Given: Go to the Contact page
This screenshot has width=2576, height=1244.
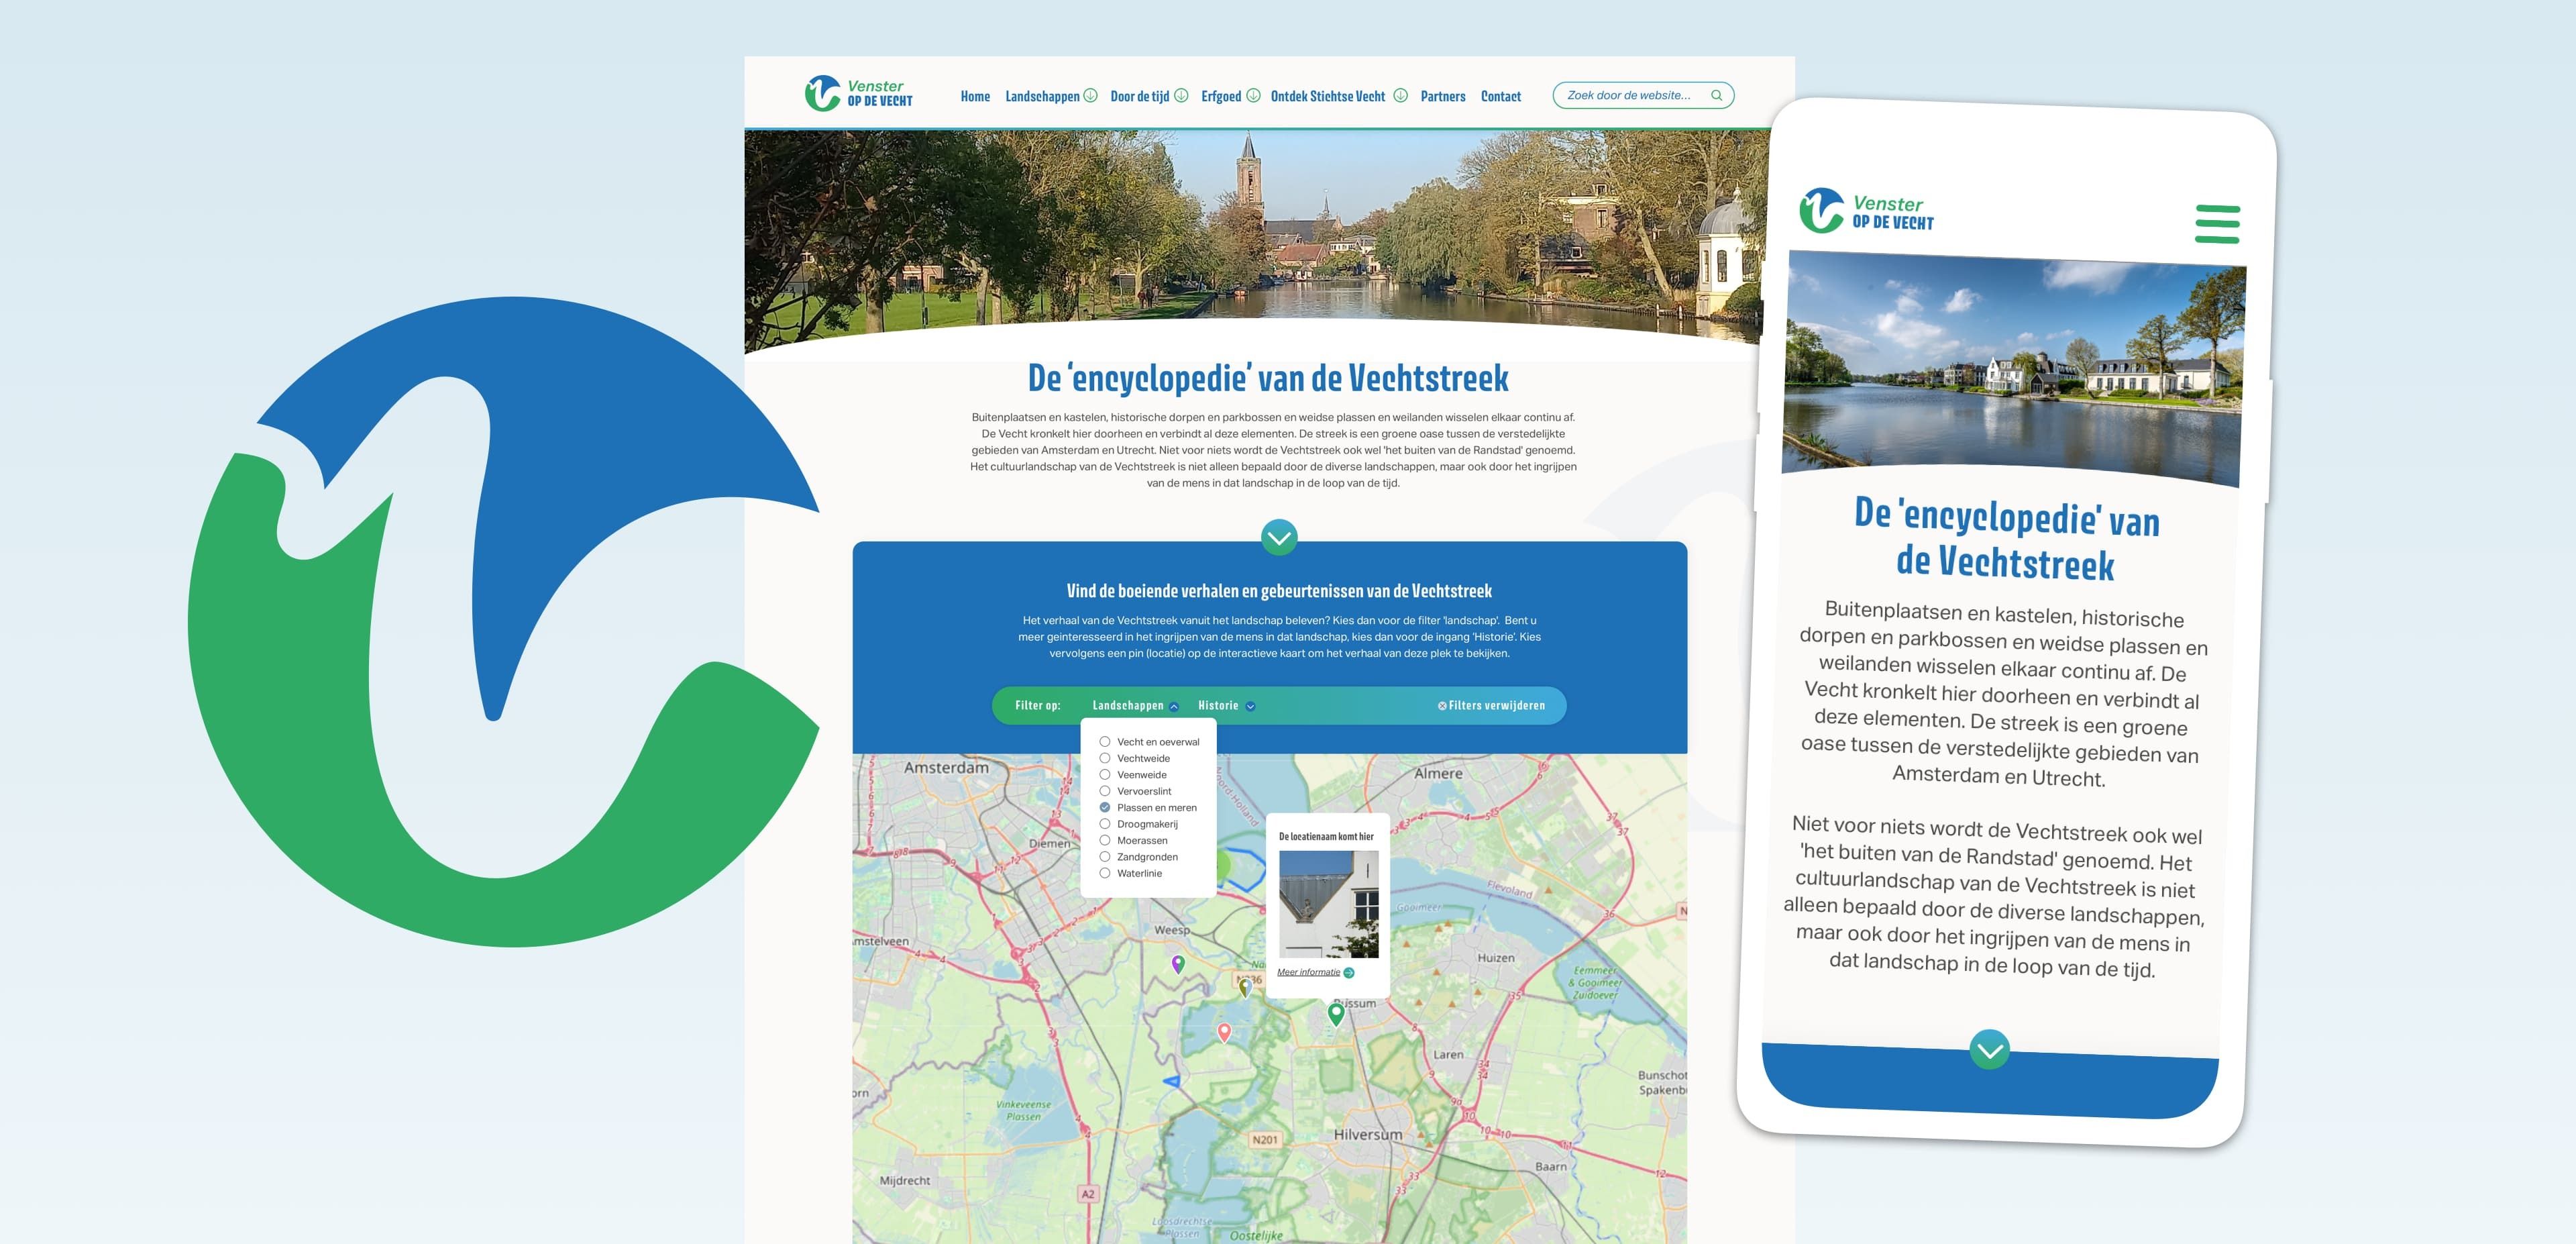Looking at the screenshot, I should [x=1500, y=96].
